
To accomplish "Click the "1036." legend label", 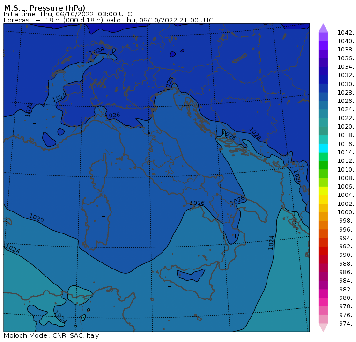I will (346, 58).
